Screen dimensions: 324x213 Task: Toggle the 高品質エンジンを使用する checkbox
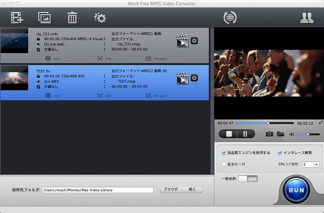tap(224, 153)
